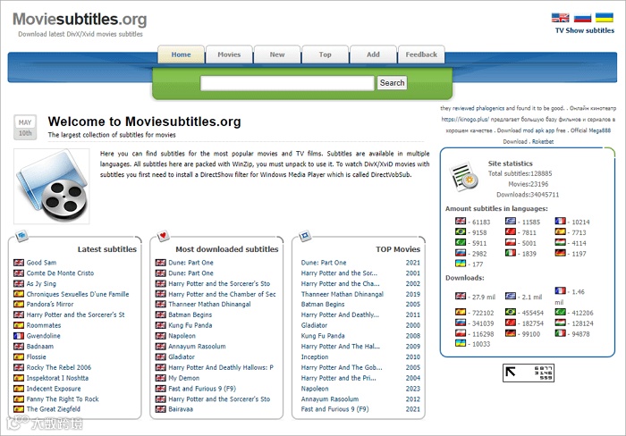Open The Great Ziegfeld subtitle link
This screenshot has width=626, height=436.
tap(54, 409)
